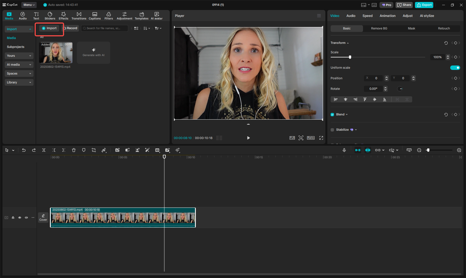Image resolution: width=466 pixels, height=278 pixels.
Task: Expand the Spaces section in sidebar
Action: pos(19,74)
